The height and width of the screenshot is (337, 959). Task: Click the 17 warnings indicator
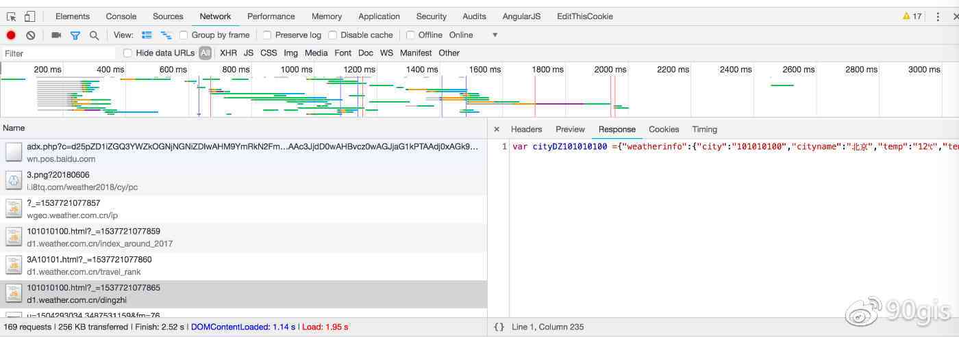click(x=912, y=16)
